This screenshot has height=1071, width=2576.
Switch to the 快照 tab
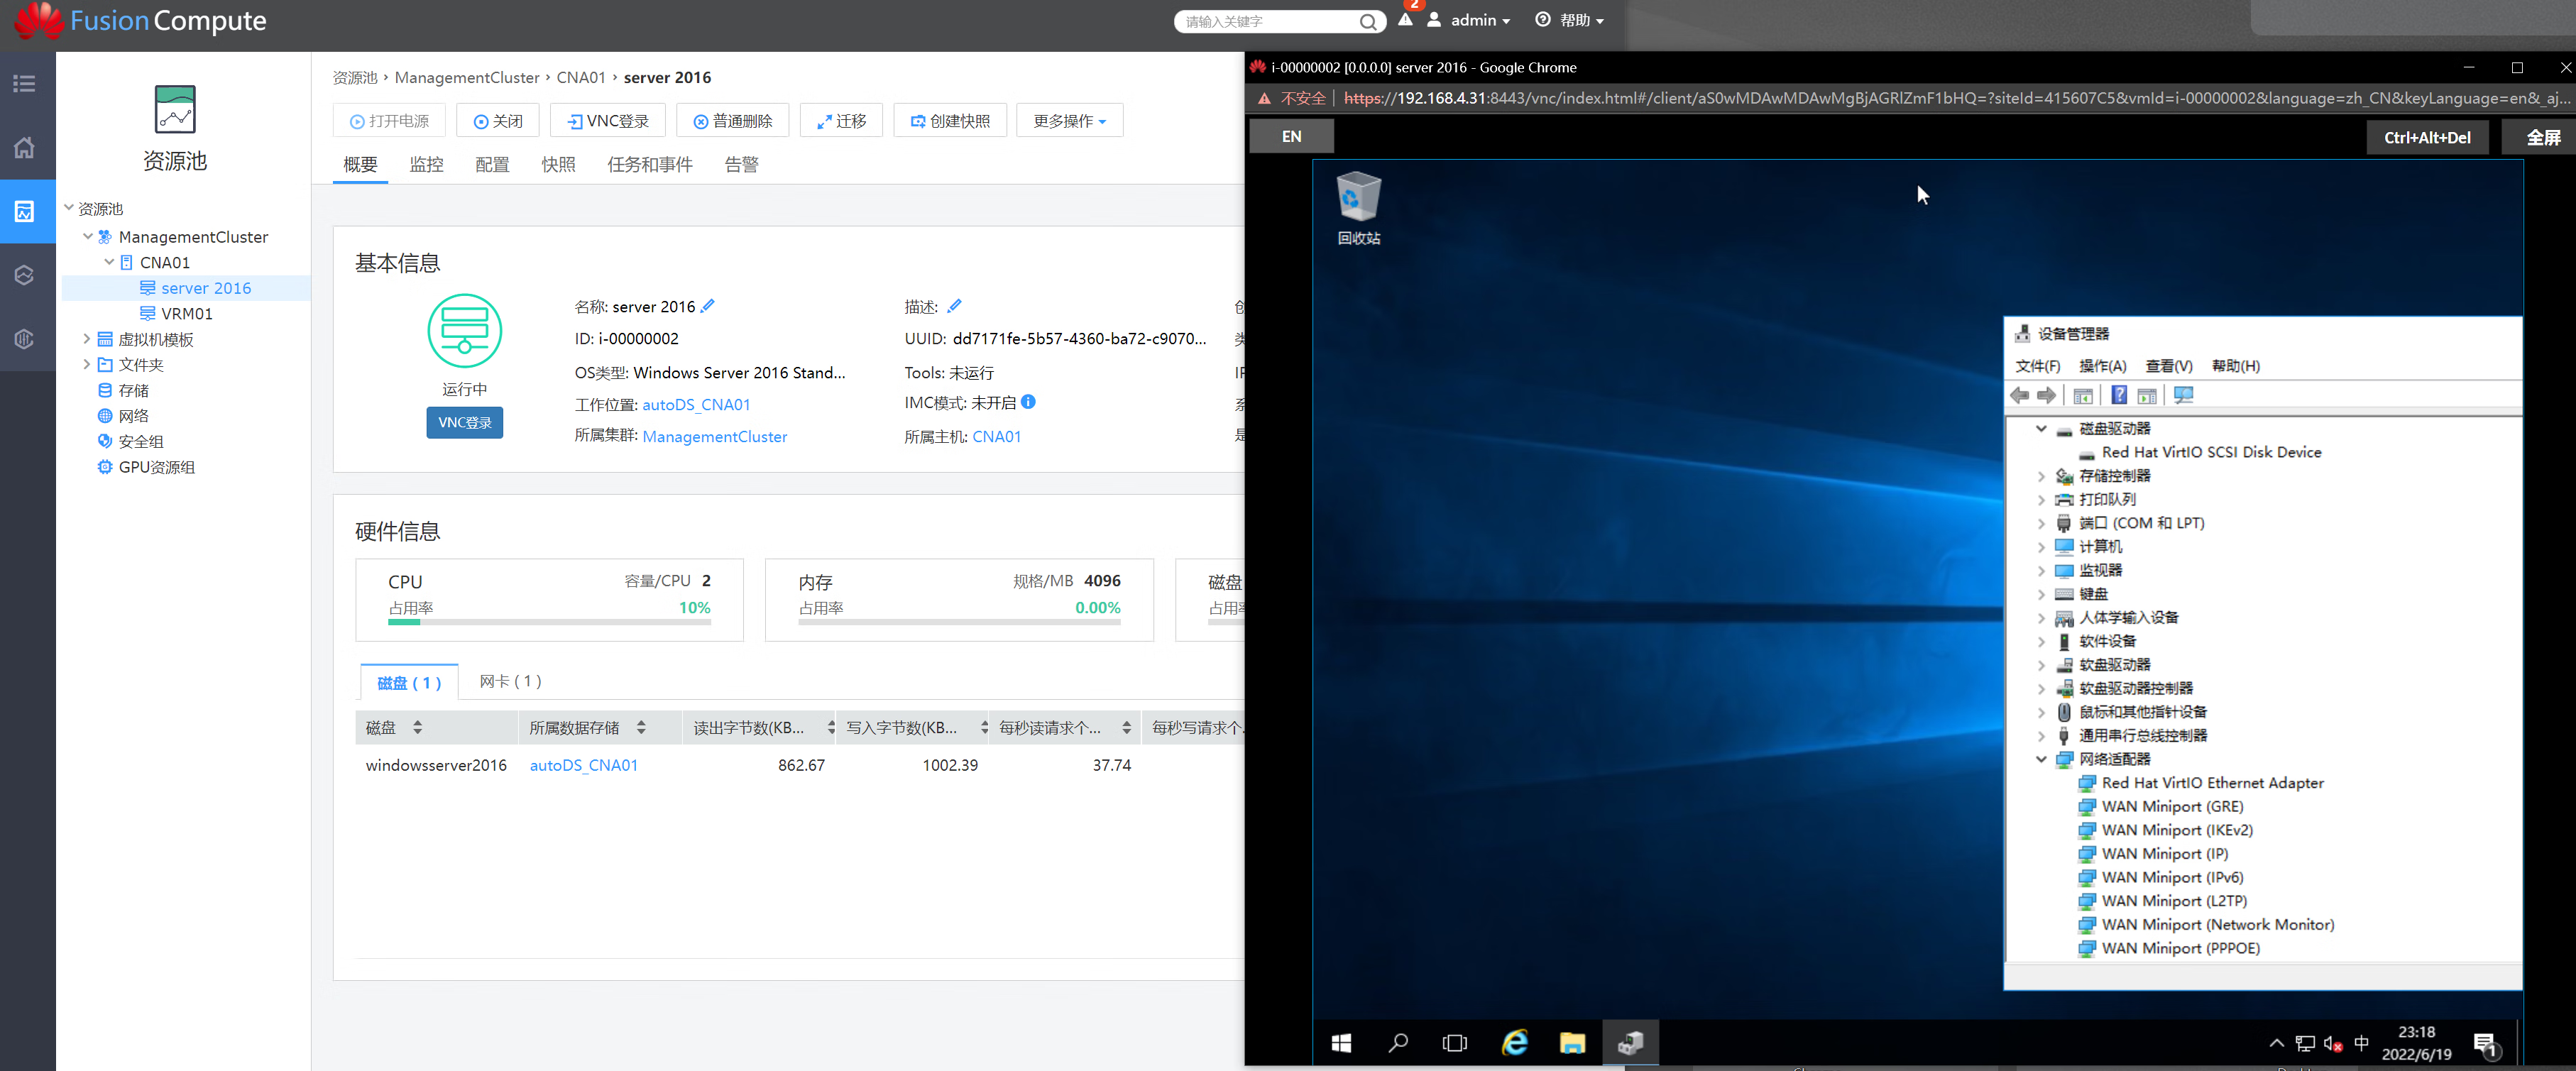(x=558, y=164)
